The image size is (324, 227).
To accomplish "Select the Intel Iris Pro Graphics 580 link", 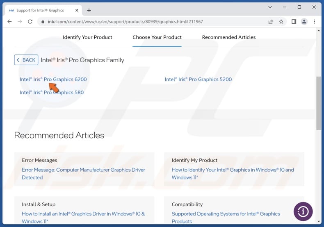I will click(x=51, y=93).
